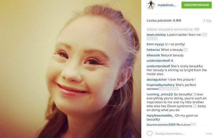Open the madelines... username profile link

point(166,5)
